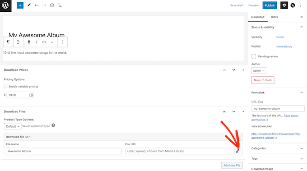Click the file URL upload link icon
Screen dimensions: 307x171
point(237,151)
